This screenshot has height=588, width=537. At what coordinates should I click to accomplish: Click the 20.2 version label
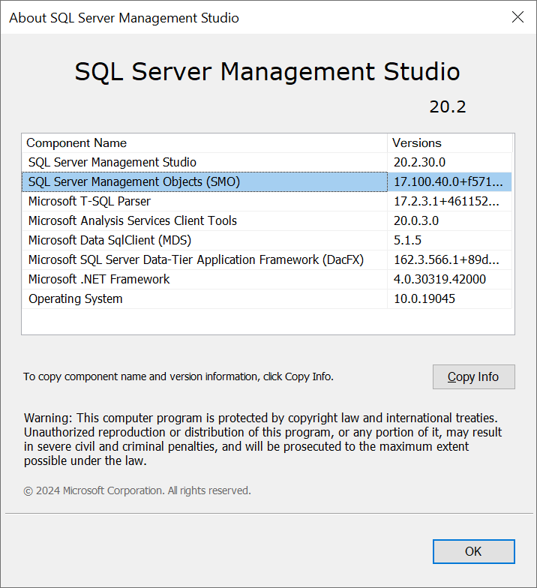tap(448, 106)
